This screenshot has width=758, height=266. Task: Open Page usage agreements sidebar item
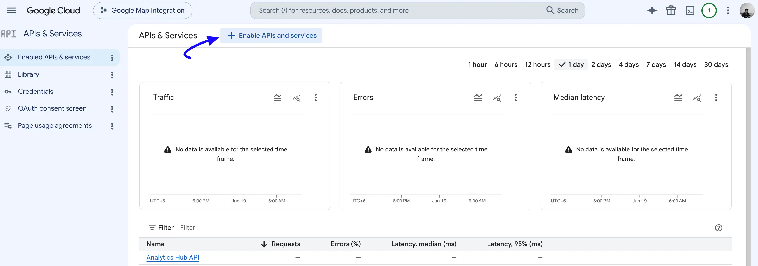tap(55, 126)
